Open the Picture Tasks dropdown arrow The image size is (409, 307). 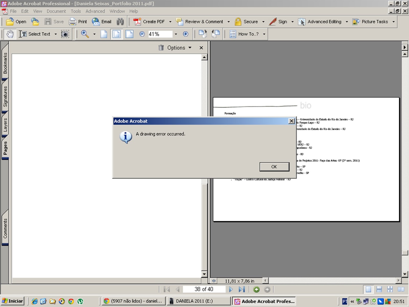[x=394, y=22]
